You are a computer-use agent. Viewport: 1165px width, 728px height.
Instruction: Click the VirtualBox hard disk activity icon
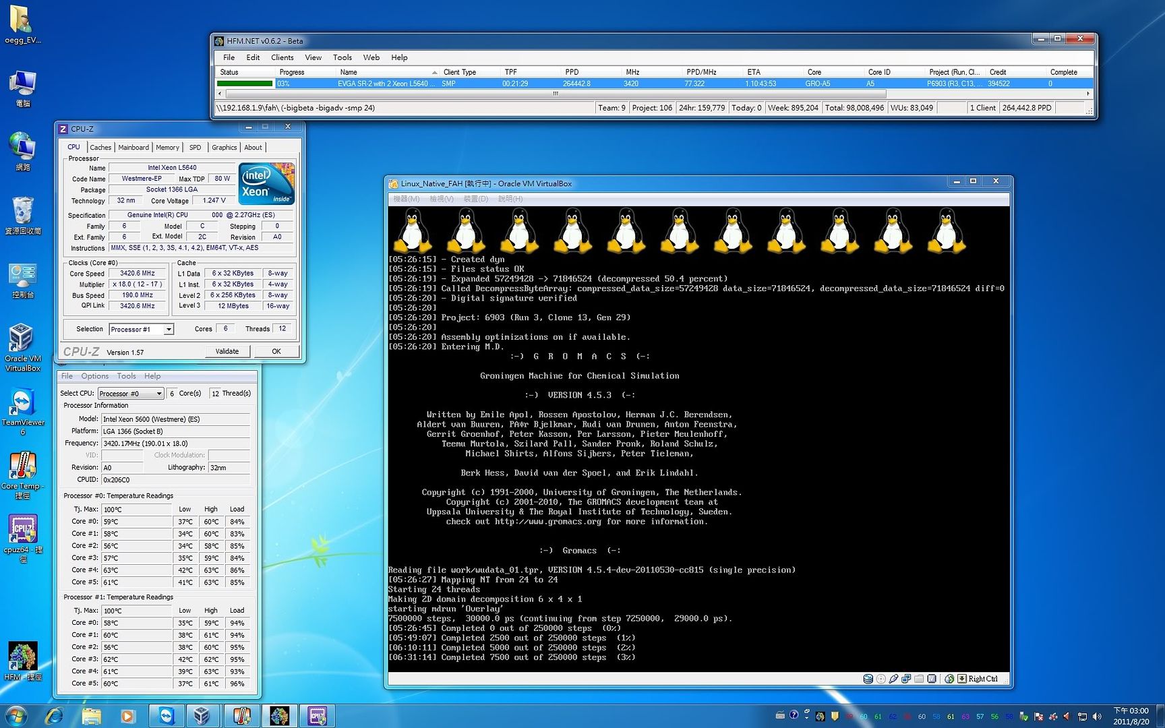(868, 679)
